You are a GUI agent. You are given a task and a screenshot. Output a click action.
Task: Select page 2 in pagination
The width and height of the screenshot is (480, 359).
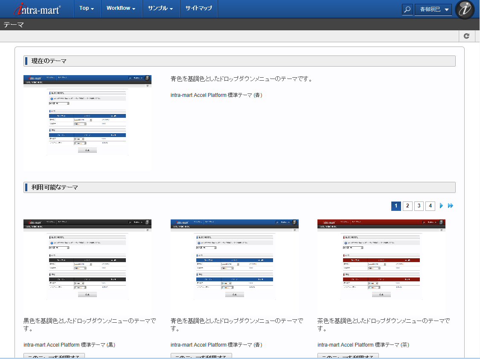(x=407, y=206)
